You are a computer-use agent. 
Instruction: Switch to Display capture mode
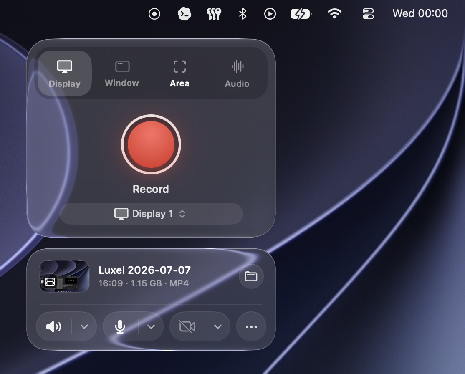click(65, 73)
